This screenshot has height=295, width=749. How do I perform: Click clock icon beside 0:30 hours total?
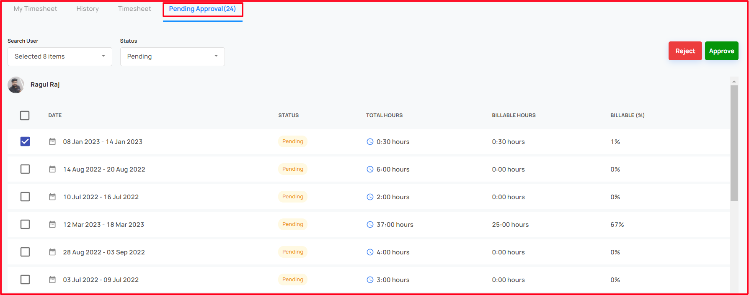coord(370,141)
